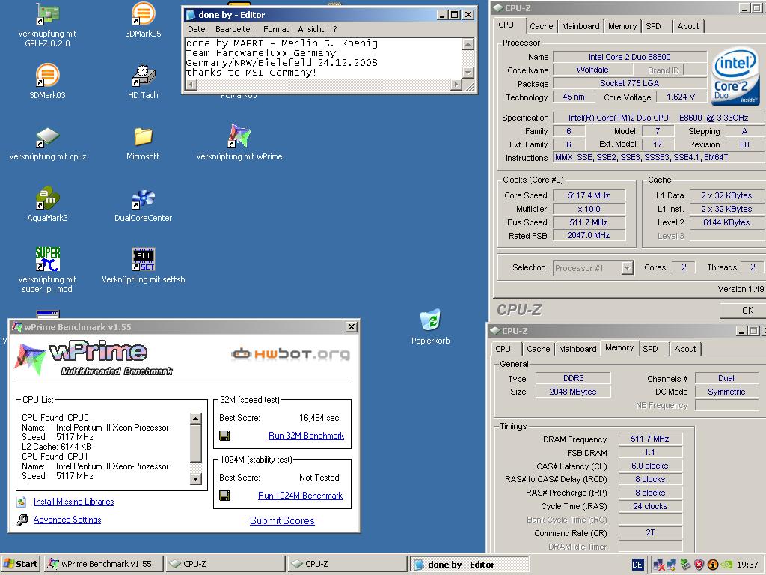Image resolution: width=766 pixels, height=575 pixels.
Task: Switch to wPrime Benchmark v1.55 taskbar button
Action: coord(103,565)
